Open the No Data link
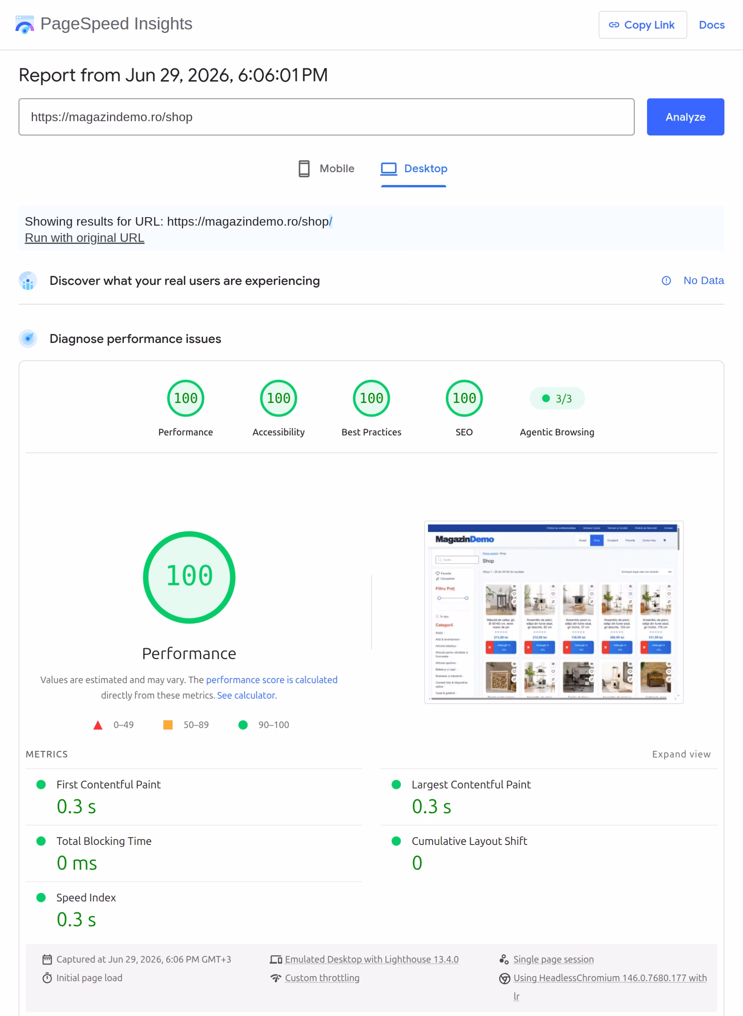 [x=703, y=281]
